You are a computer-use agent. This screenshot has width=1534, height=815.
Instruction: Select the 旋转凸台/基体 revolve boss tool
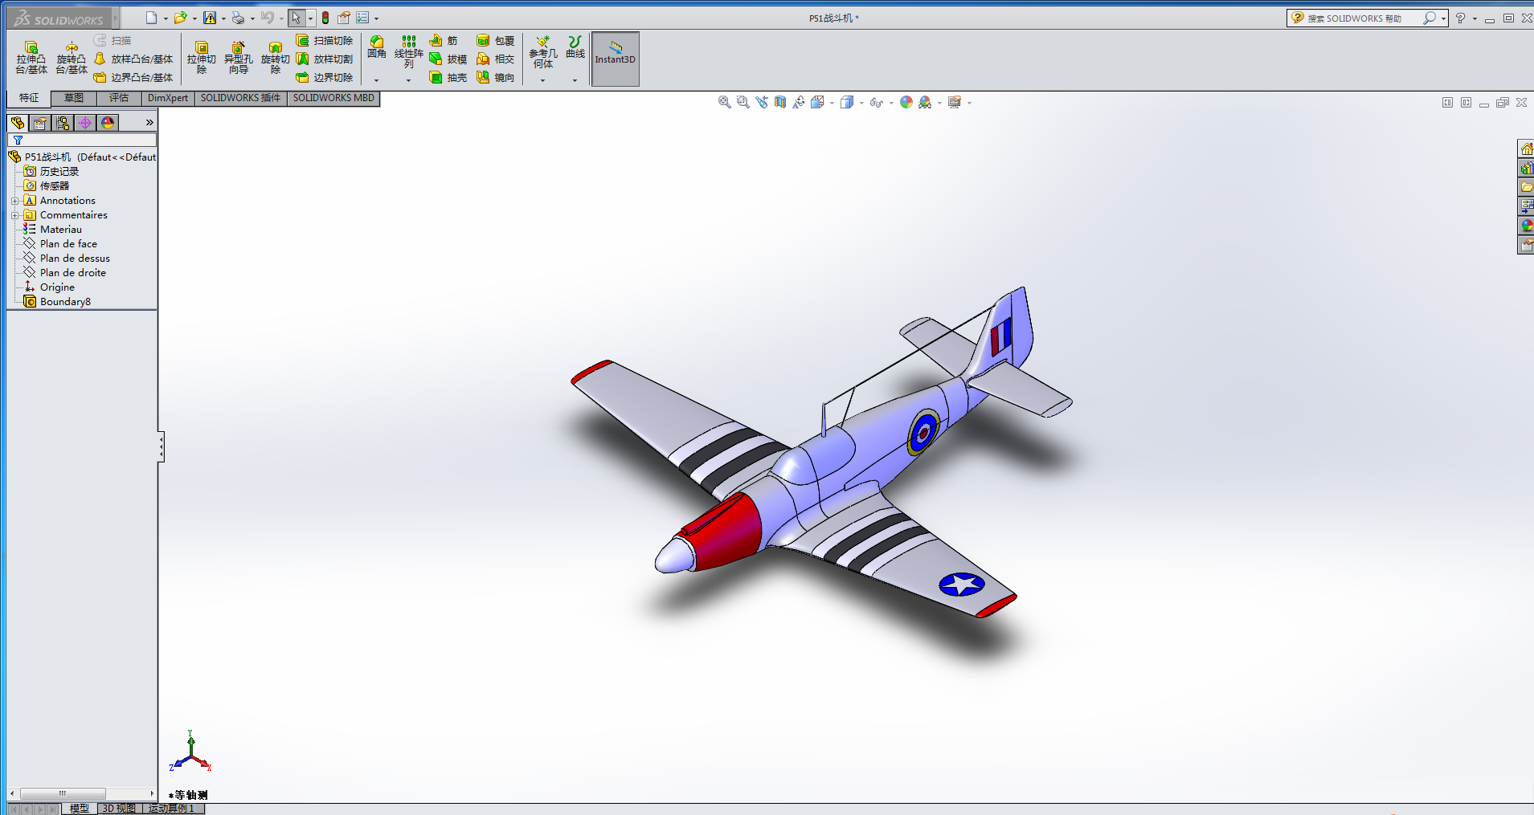point(72,58)
